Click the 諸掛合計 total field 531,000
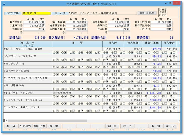 click(34, 38)
